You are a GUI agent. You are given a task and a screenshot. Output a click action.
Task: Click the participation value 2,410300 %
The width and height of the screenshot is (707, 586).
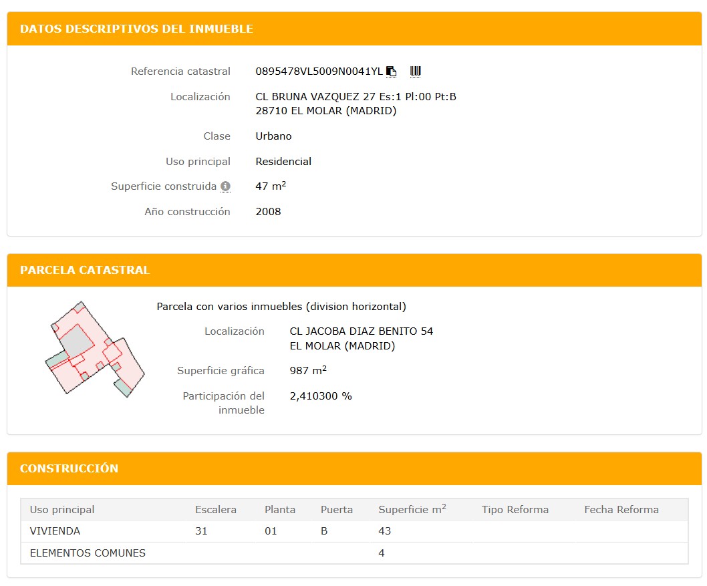point(321,396)
